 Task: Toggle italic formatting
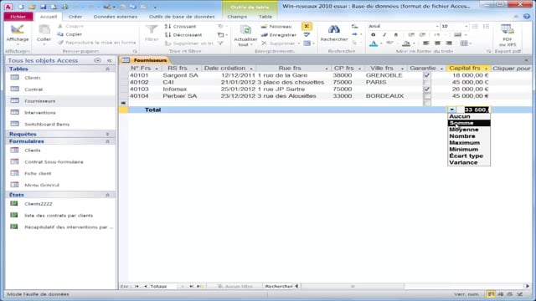(x=384, y=35)
